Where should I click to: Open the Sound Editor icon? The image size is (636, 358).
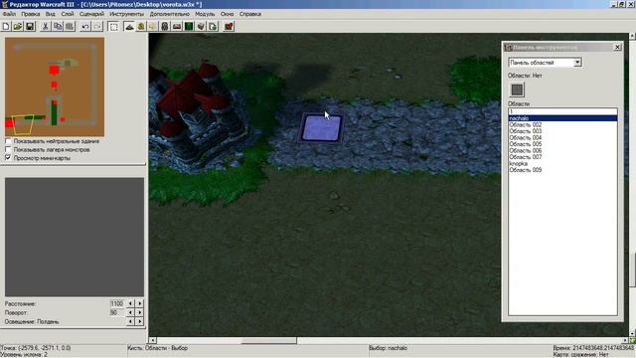click(x=152, y=27)
